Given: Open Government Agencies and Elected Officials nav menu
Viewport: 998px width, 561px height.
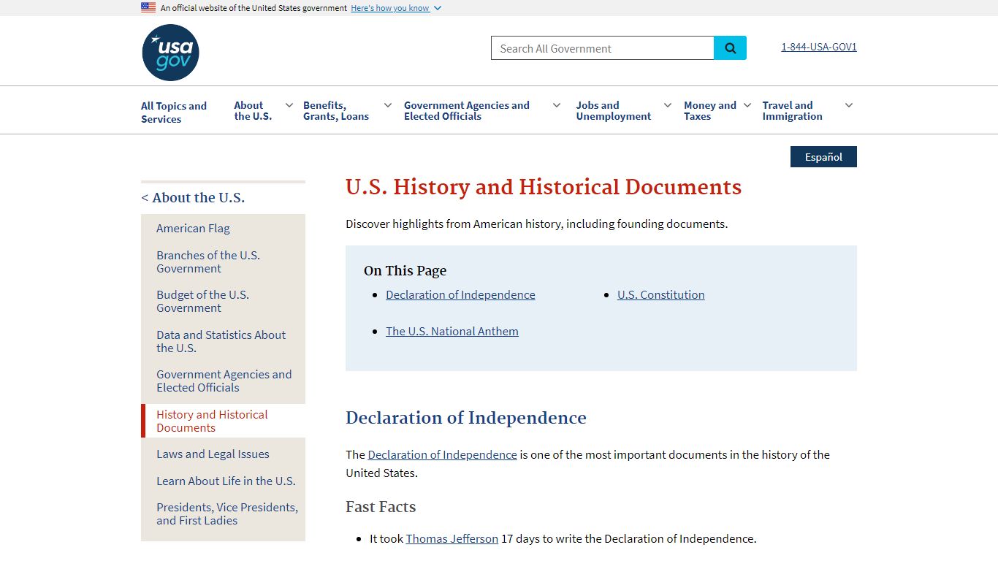Looking at the screenshot, I should pos(467,110).
